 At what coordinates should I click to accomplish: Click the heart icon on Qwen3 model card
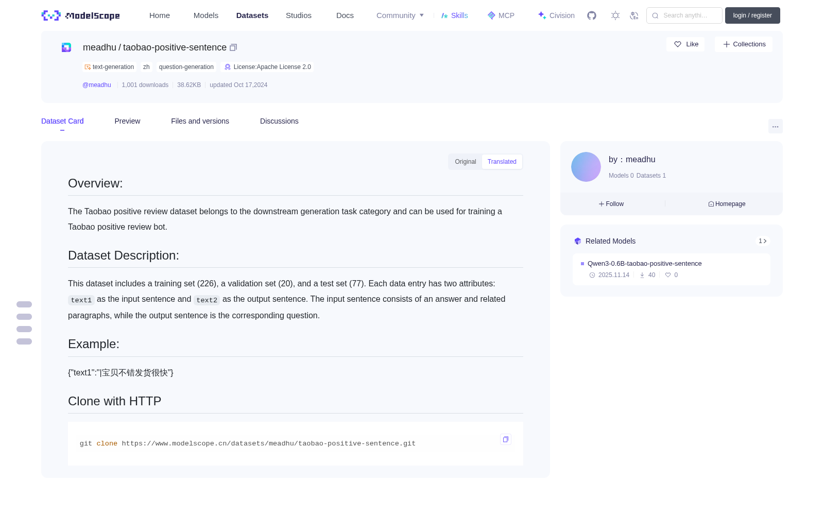[x=668, y=275]
